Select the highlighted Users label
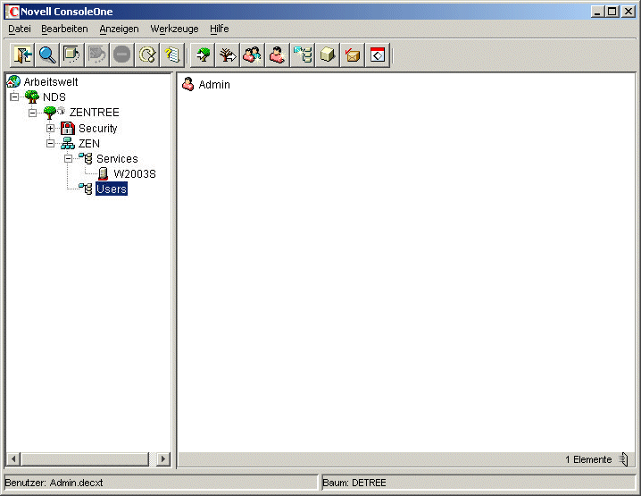This screenshot has height=496, width=641. click(x=112, y=189)
